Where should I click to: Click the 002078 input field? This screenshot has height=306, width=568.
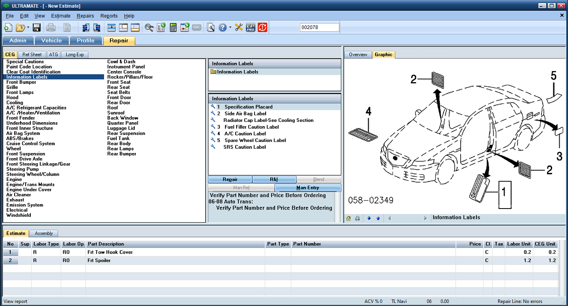click(319, 27)
